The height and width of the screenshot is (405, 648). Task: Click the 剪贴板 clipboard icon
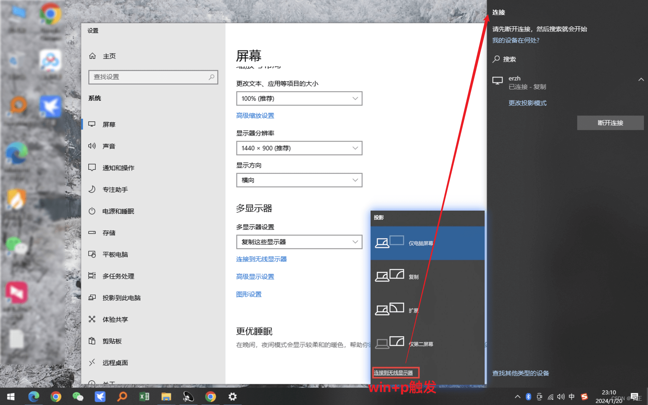point(92,341)
